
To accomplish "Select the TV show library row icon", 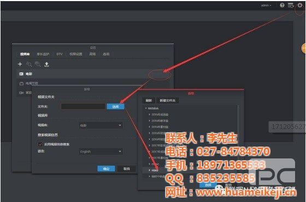I will click(x=21, y=83).
